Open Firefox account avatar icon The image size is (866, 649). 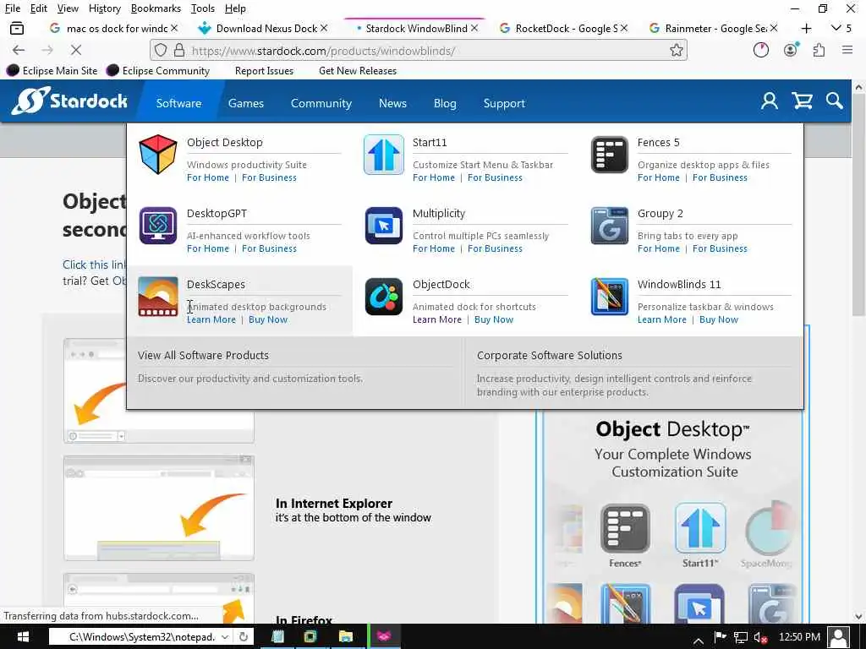[791, 50]
